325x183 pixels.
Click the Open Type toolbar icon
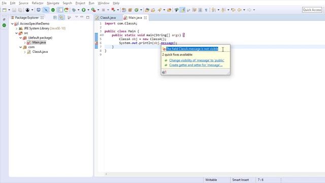click(147, 10)
